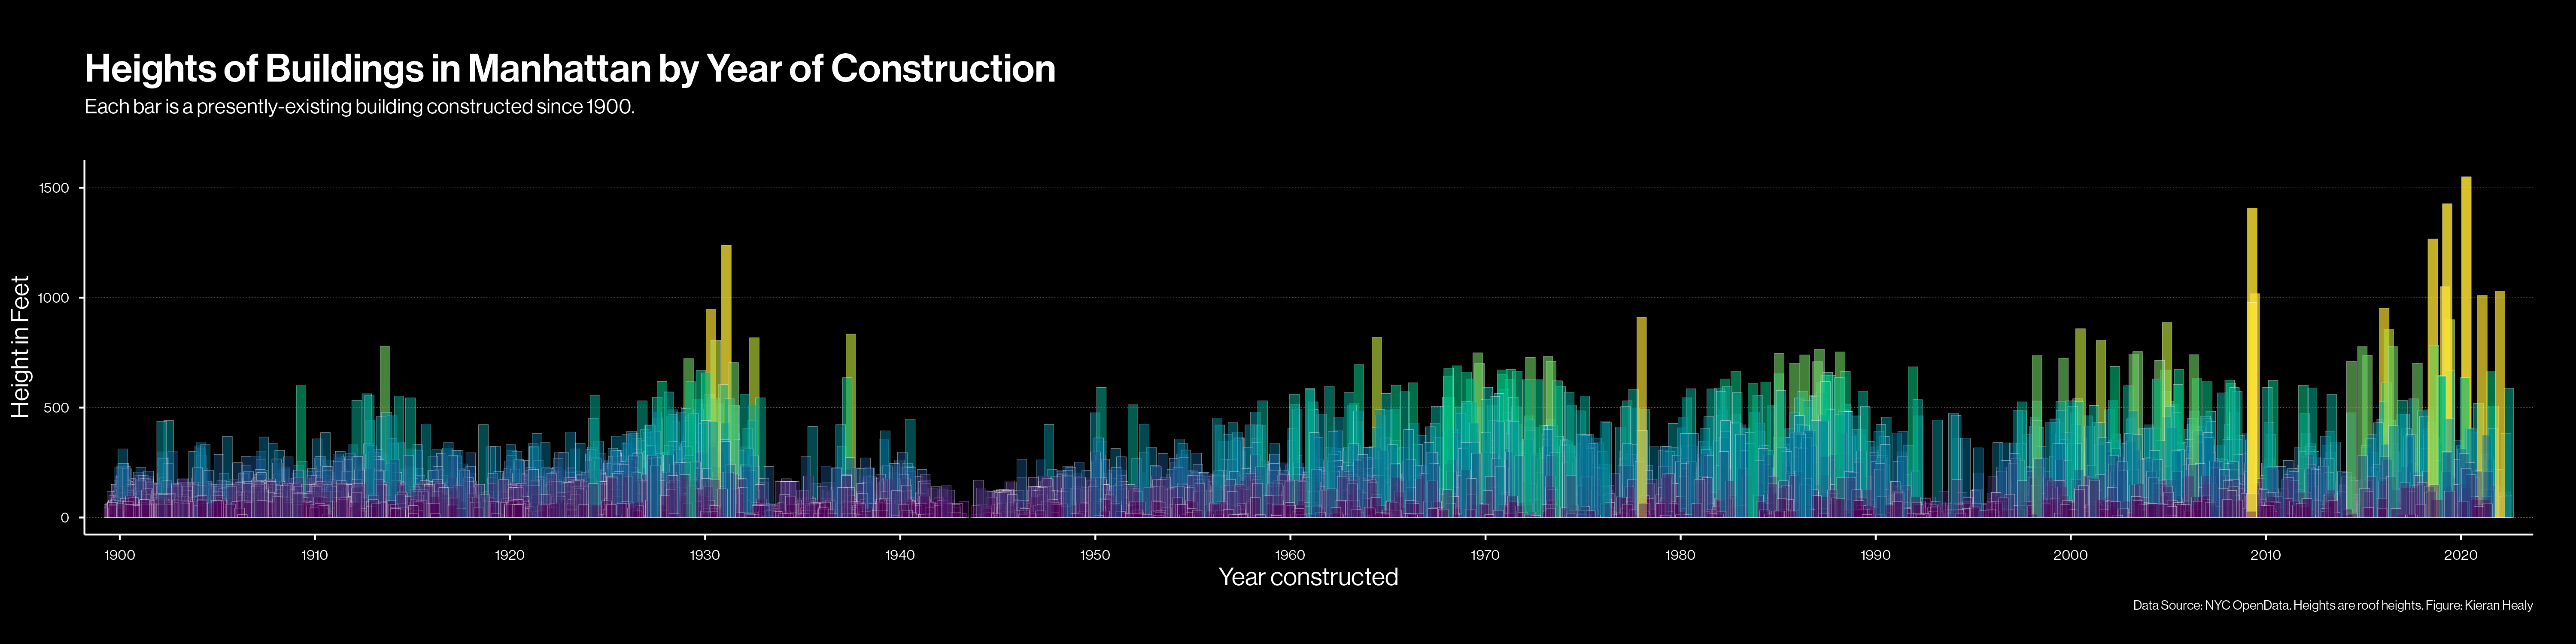Click the subtitle about presently-existing buildings
Viewport: 2576px width, 644px height.
pyautogui.click(x=359, y=107)
